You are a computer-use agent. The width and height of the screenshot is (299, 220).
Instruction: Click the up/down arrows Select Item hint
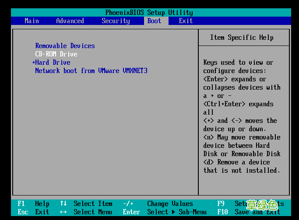(x=86, y=204)
